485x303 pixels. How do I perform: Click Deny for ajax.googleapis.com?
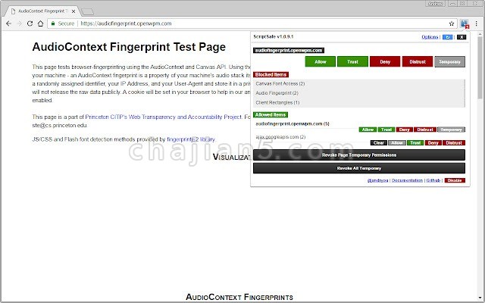pos(433,143)
